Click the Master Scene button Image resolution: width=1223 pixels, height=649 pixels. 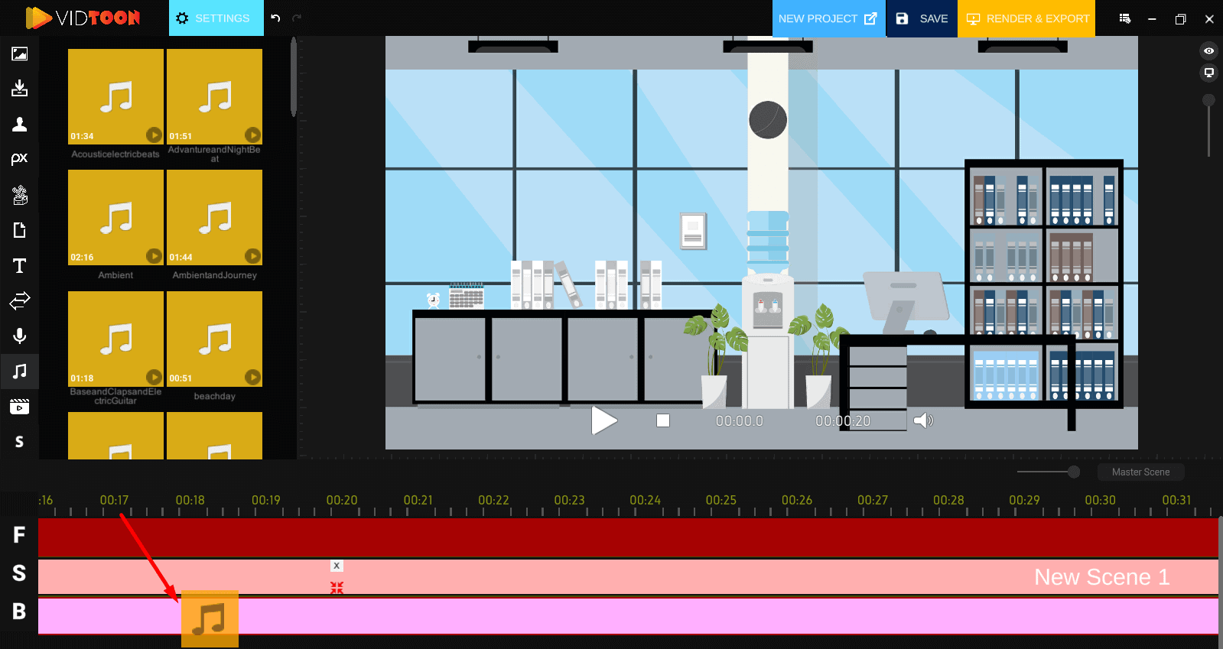tap(1140, 472)
